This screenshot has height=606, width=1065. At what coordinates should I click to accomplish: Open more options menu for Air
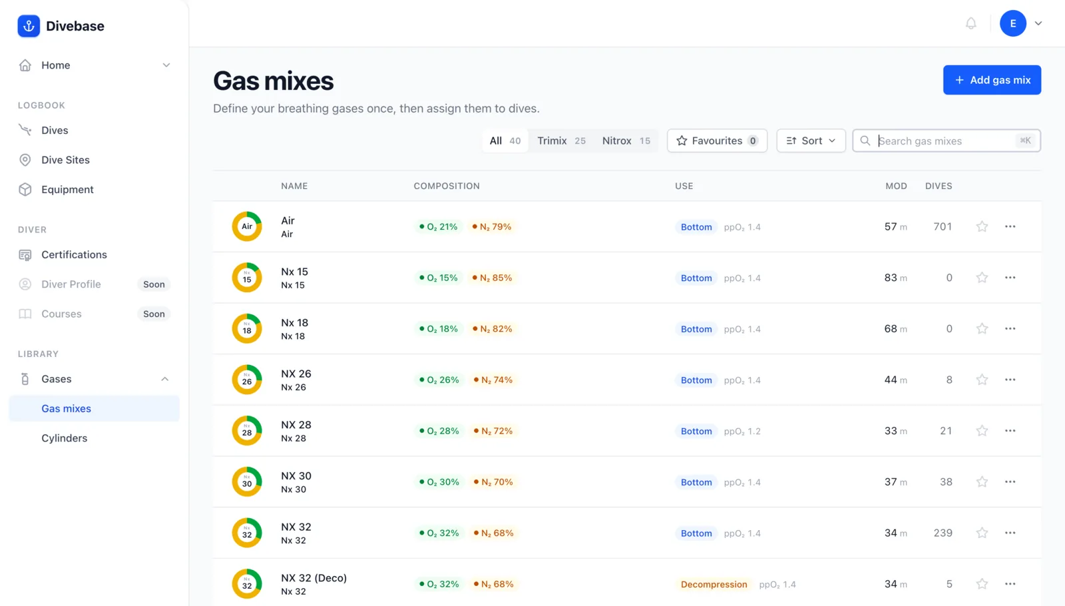coord(1010,226)
